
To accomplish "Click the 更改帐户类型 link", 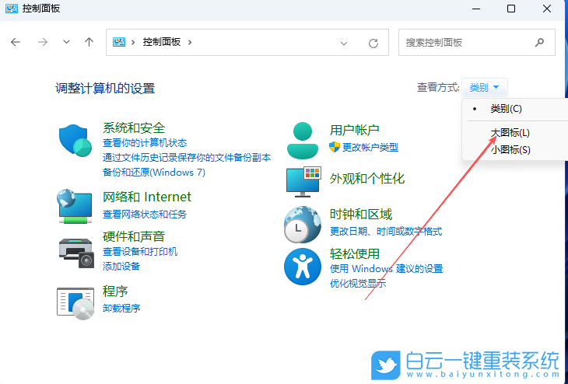I will 370,147.
